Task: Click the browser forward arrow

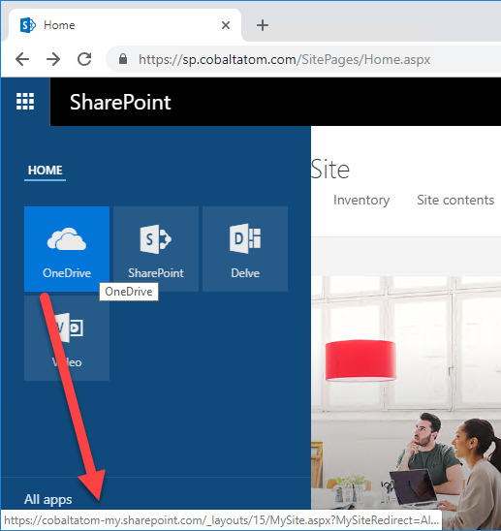Action: (53, 59)
